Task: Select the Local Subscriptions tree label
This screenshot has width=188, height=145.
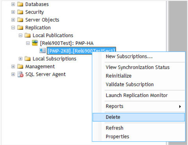Action: click(x=54, y=59)
